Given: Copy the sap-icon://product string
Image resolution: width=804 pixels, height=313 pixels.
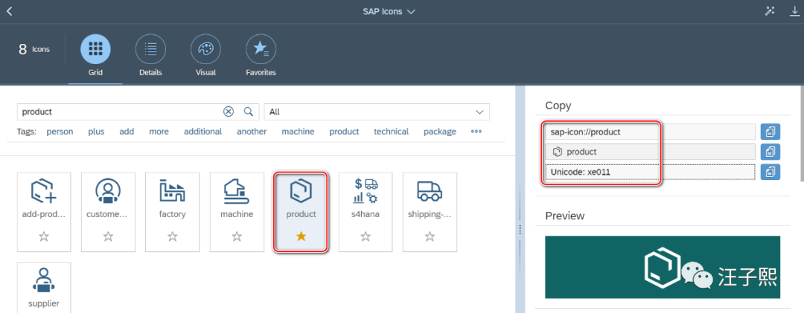Looking at the screenshot, I should coord(770,132).
